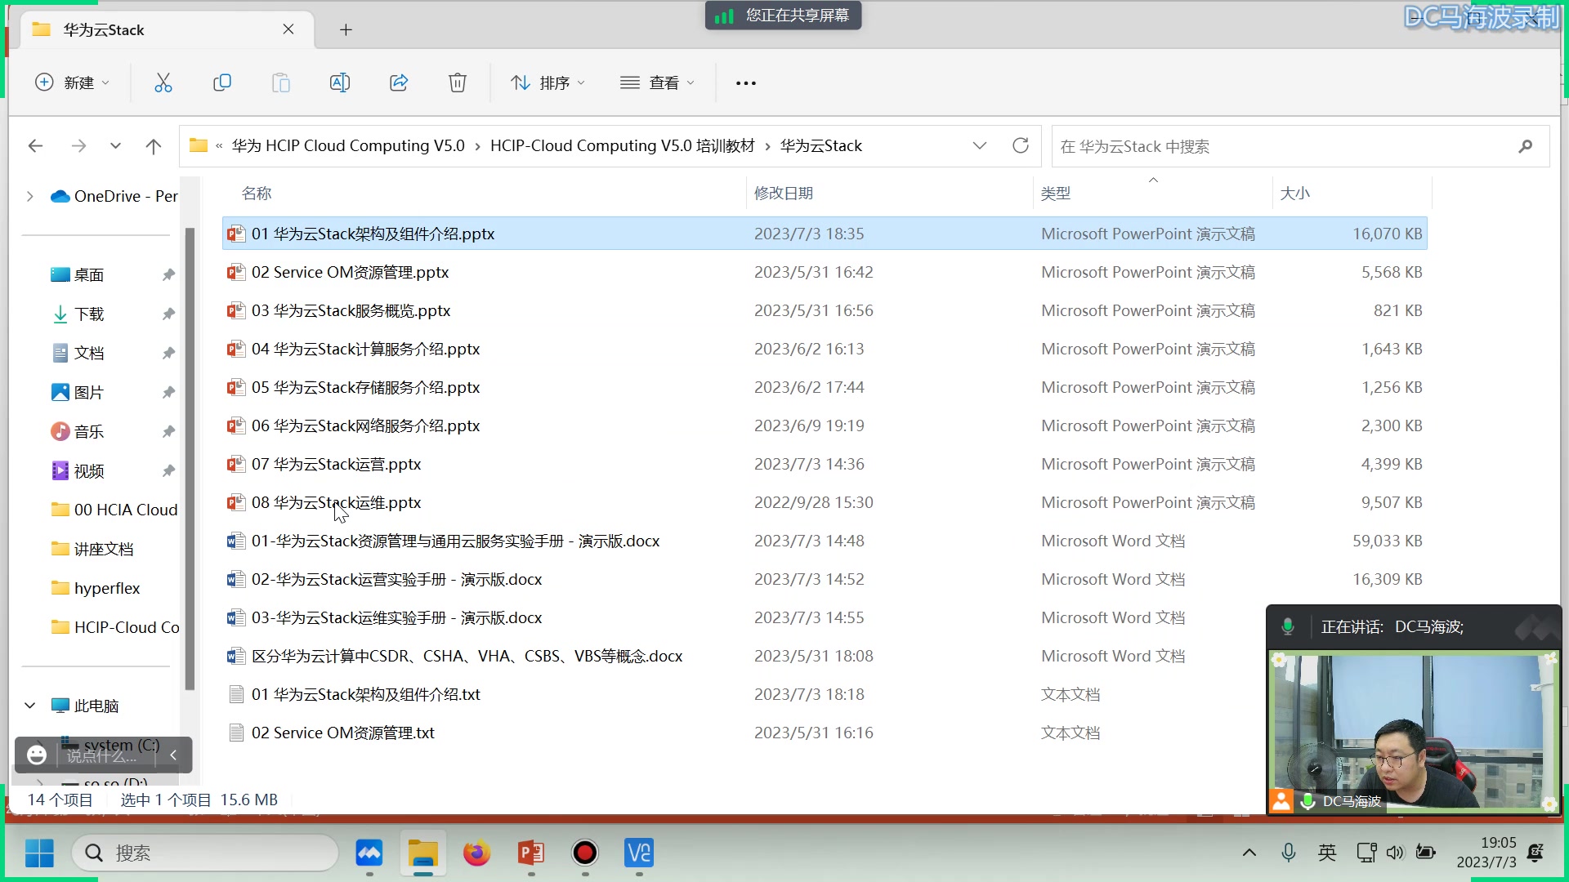Open File Explorer taskbar icon

(x=423, y=853)
